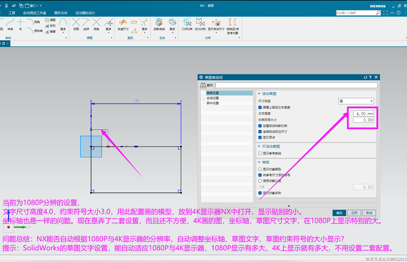Click the command search box in ribbon
The height and width of the screenshot is (262, 407).
point(356,13)
